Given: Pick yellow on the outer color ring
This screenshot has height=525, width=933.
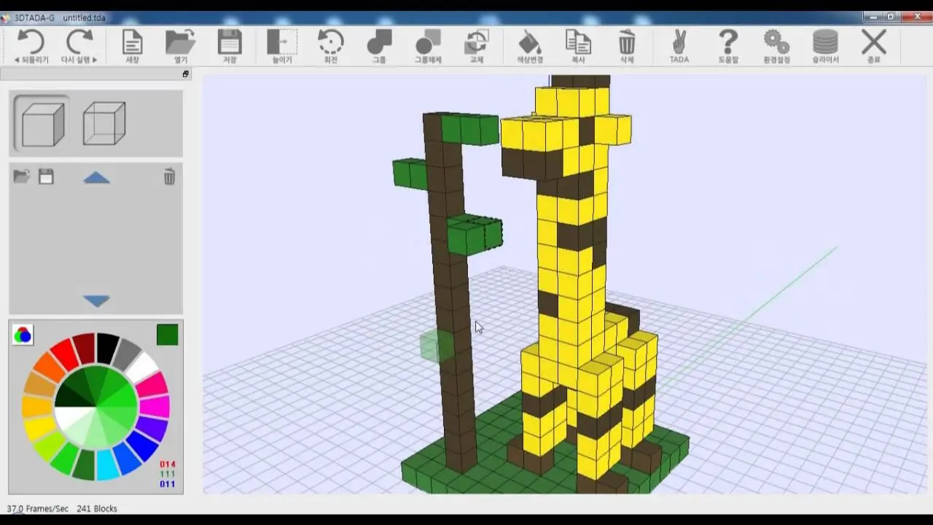Looking at the screenshot, I should click(38, 429).
